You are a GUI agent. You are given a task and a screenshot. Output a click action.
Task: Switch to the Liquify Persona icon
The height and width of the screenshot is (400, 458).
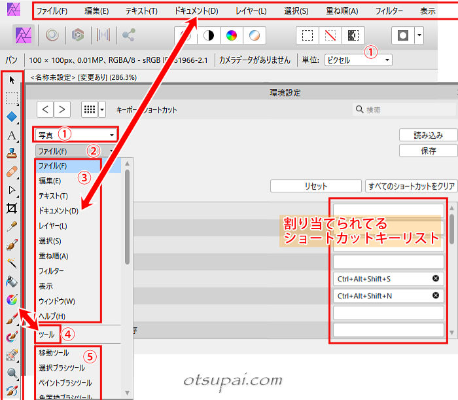point(51,35)
